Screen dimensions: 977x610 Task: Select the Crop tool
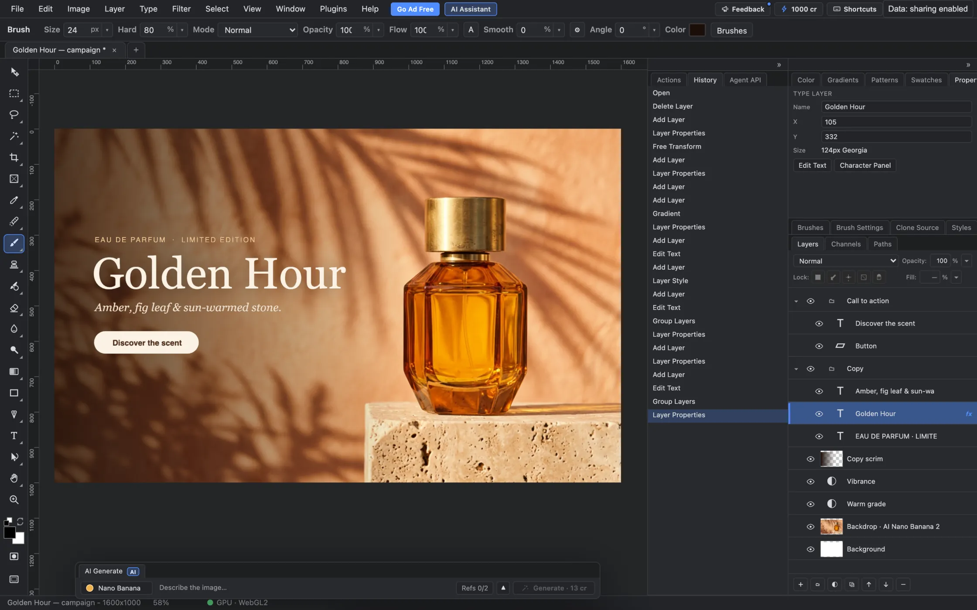14,157
